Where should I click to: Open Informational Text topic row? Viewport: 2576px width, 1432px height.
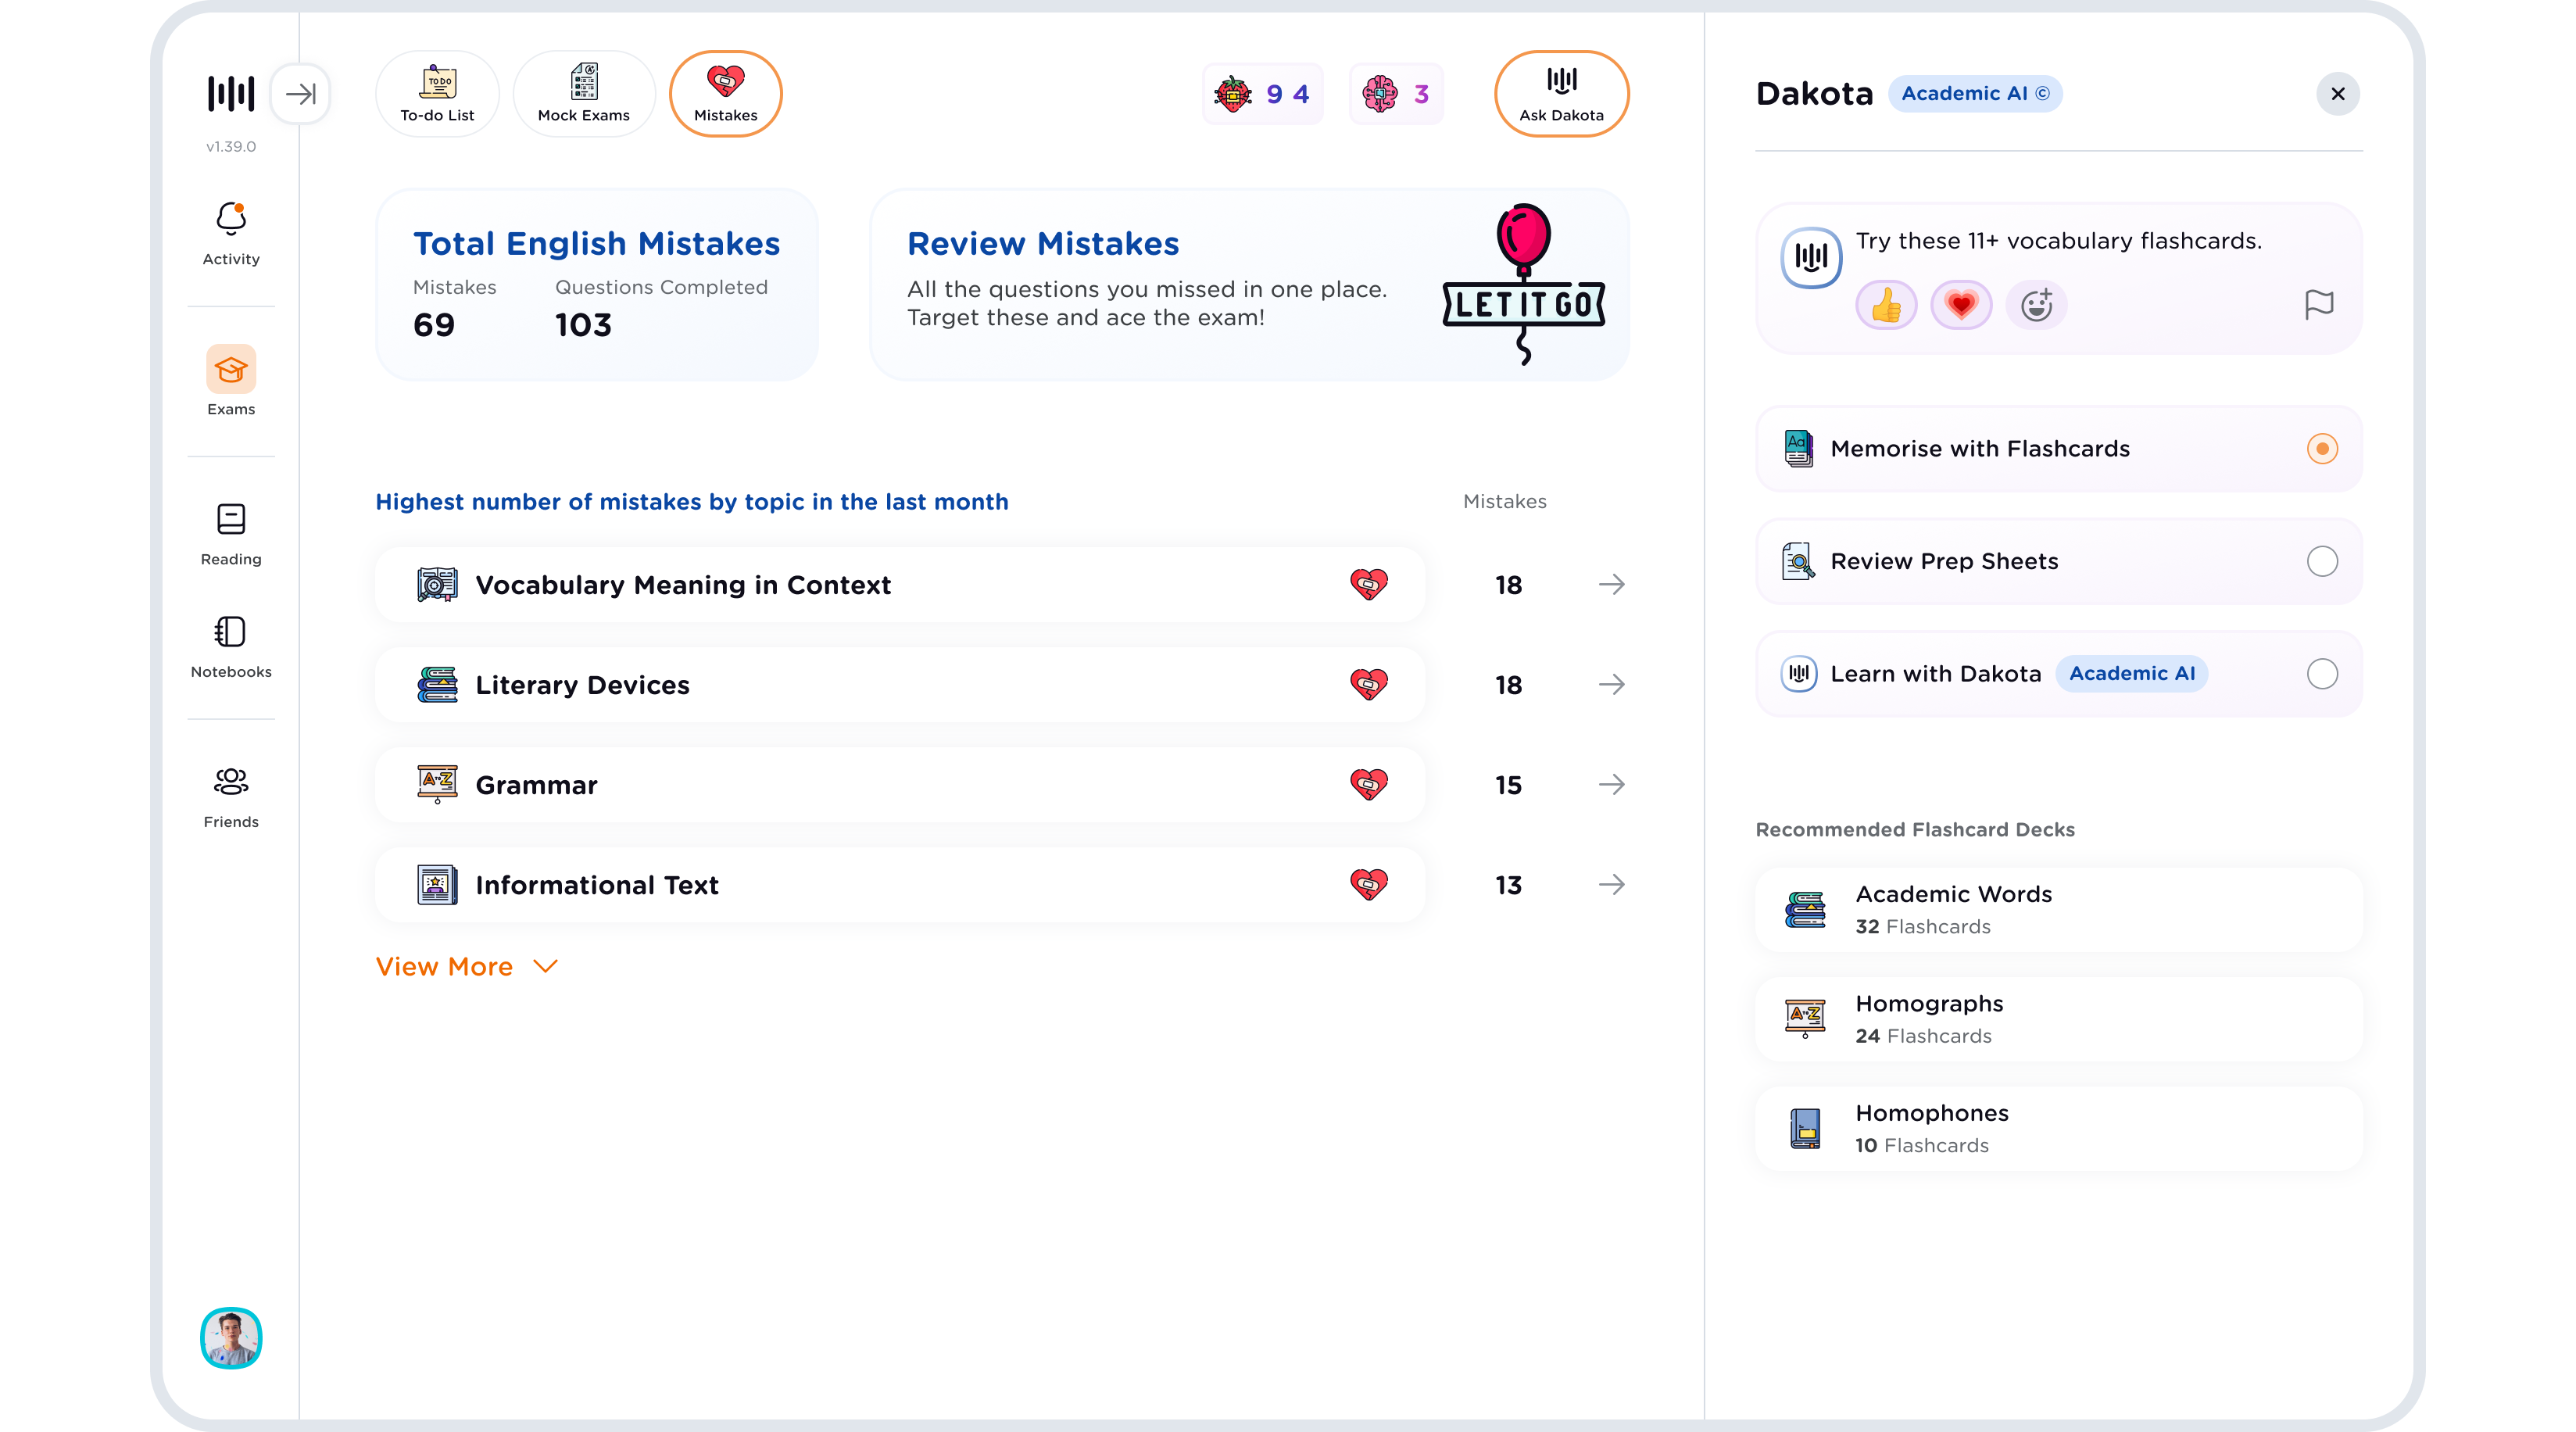click(x=900, y=885)
